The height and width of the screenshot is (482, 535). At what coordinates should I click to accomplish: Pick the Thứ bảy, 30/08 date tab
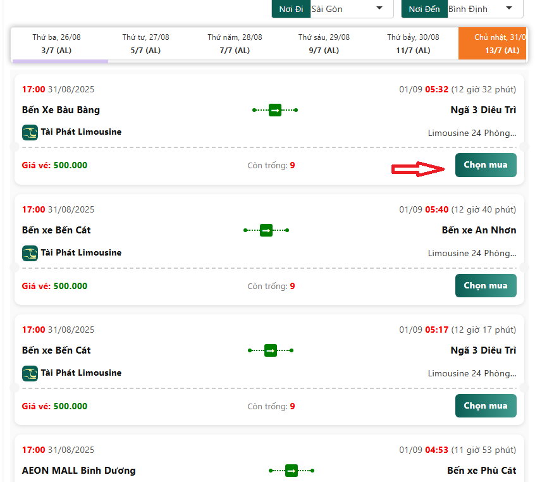[x=413, y=44]
